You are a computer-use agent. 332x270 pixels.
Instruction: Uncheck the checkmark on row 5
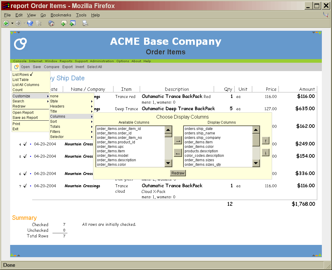coord(25,156)
